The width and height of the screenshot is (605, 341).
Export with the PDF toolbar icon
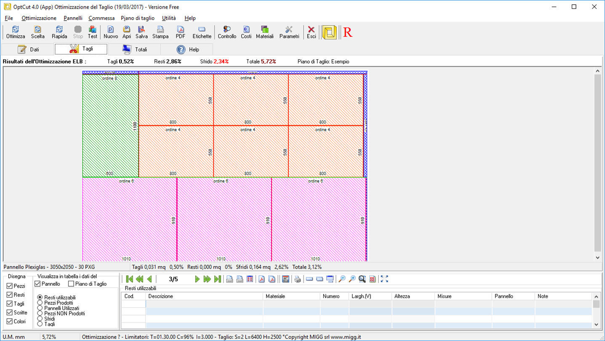point(181,32)
